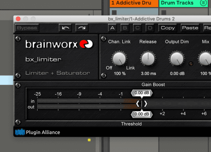Image resolution: width=211 pixels, height=152 pixels.
Task: Click the Chan. Link knob
Action: [119, 59]
